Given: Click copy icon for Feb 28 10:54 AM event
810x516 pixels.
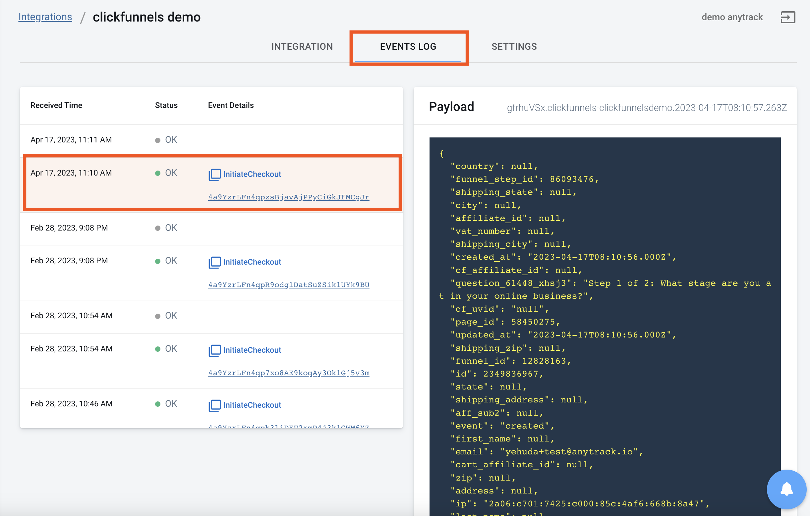Looking at the screenshot, I should point(214,350).
